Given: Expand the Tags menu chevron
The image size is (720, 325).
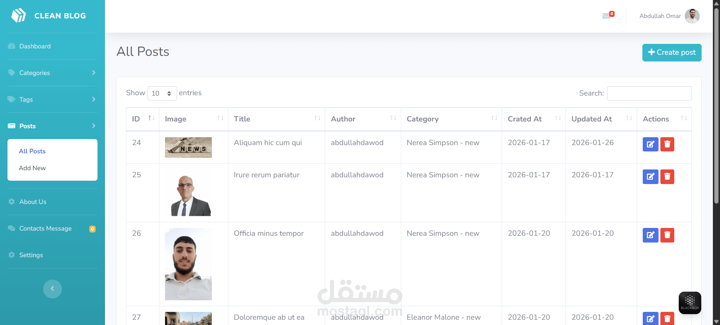Looking at the screenshot, I should (94, 99).
